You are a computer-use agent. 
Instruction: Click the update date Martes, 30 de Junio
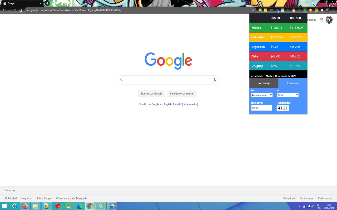tap(281, 76)
